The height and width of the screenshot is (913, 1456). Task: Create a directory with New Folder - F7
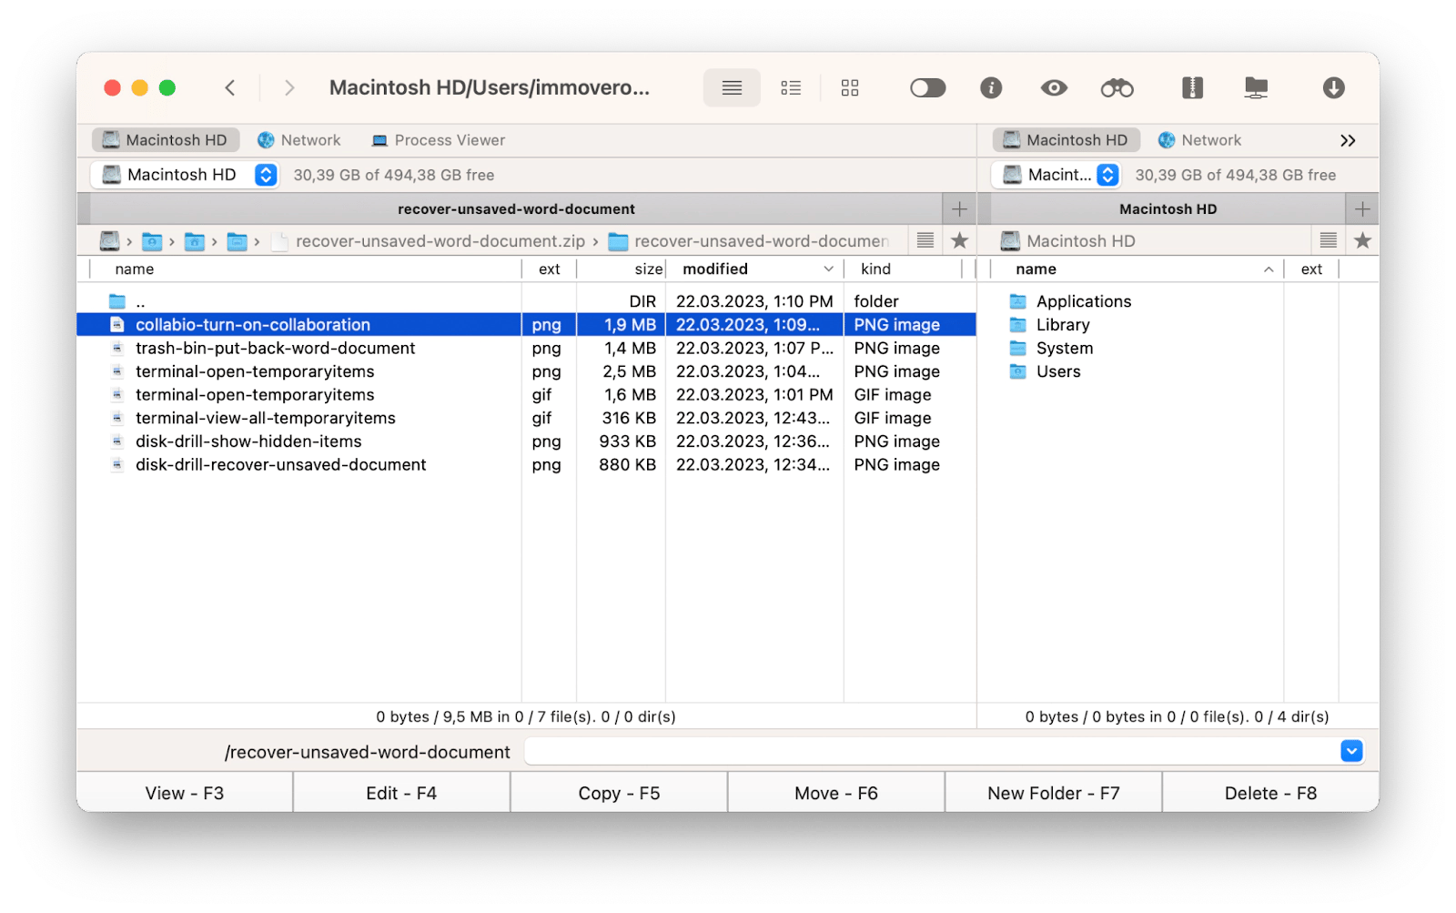[x=1053, y=792]
